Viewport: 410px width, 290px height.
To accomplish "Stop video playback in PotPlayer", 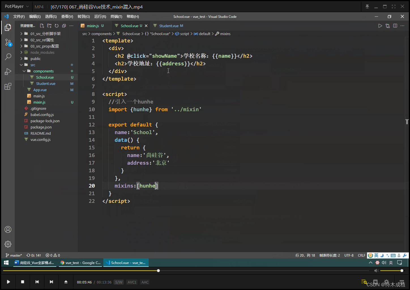I will pyautogui.click(x=23, y=282).
